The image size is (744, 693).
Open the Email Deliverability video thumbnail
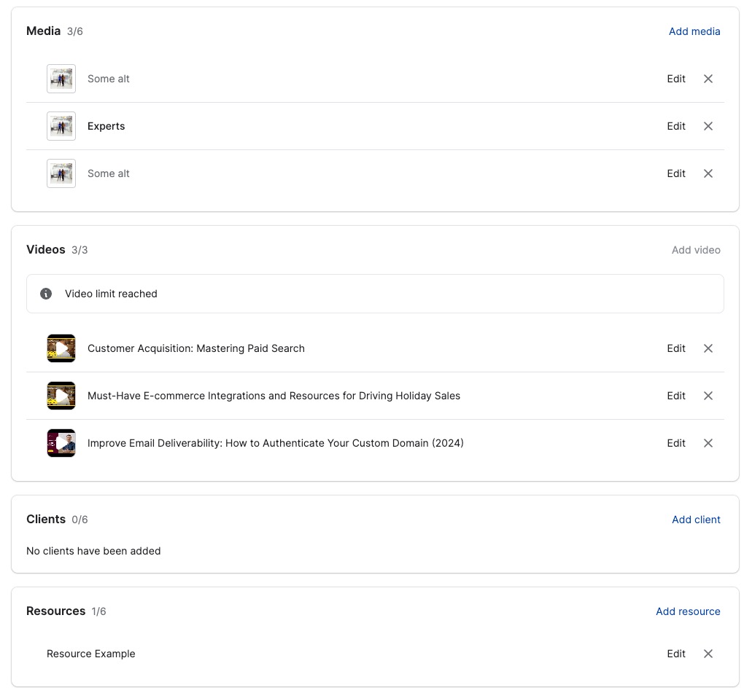click(61, 443)
